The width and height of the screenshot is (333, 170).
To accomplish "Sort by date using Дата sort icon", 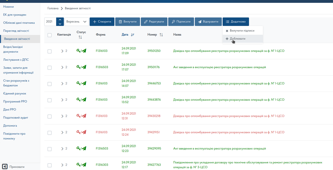I will point(132,35).
